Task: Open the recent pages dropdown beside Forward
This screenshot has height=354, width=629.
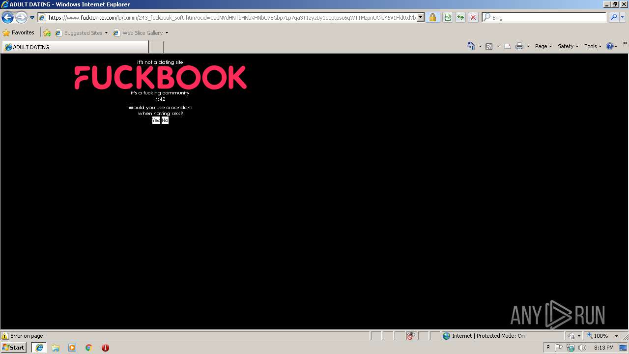Action: click(x=32, y=18)
